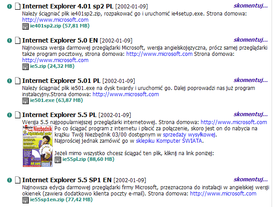This screenshot has width=280, height=207.
Task: Click the heading 'Internet Explorer 5.5 PL'
Action: (x=59, y=115)
